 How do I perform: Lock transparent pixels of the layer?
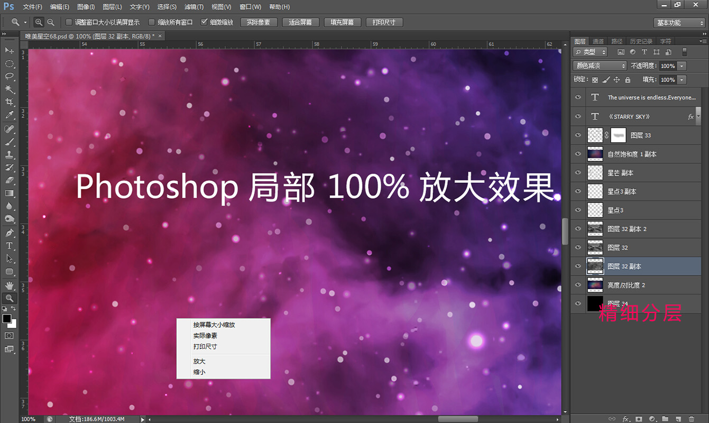pos(595,80)
